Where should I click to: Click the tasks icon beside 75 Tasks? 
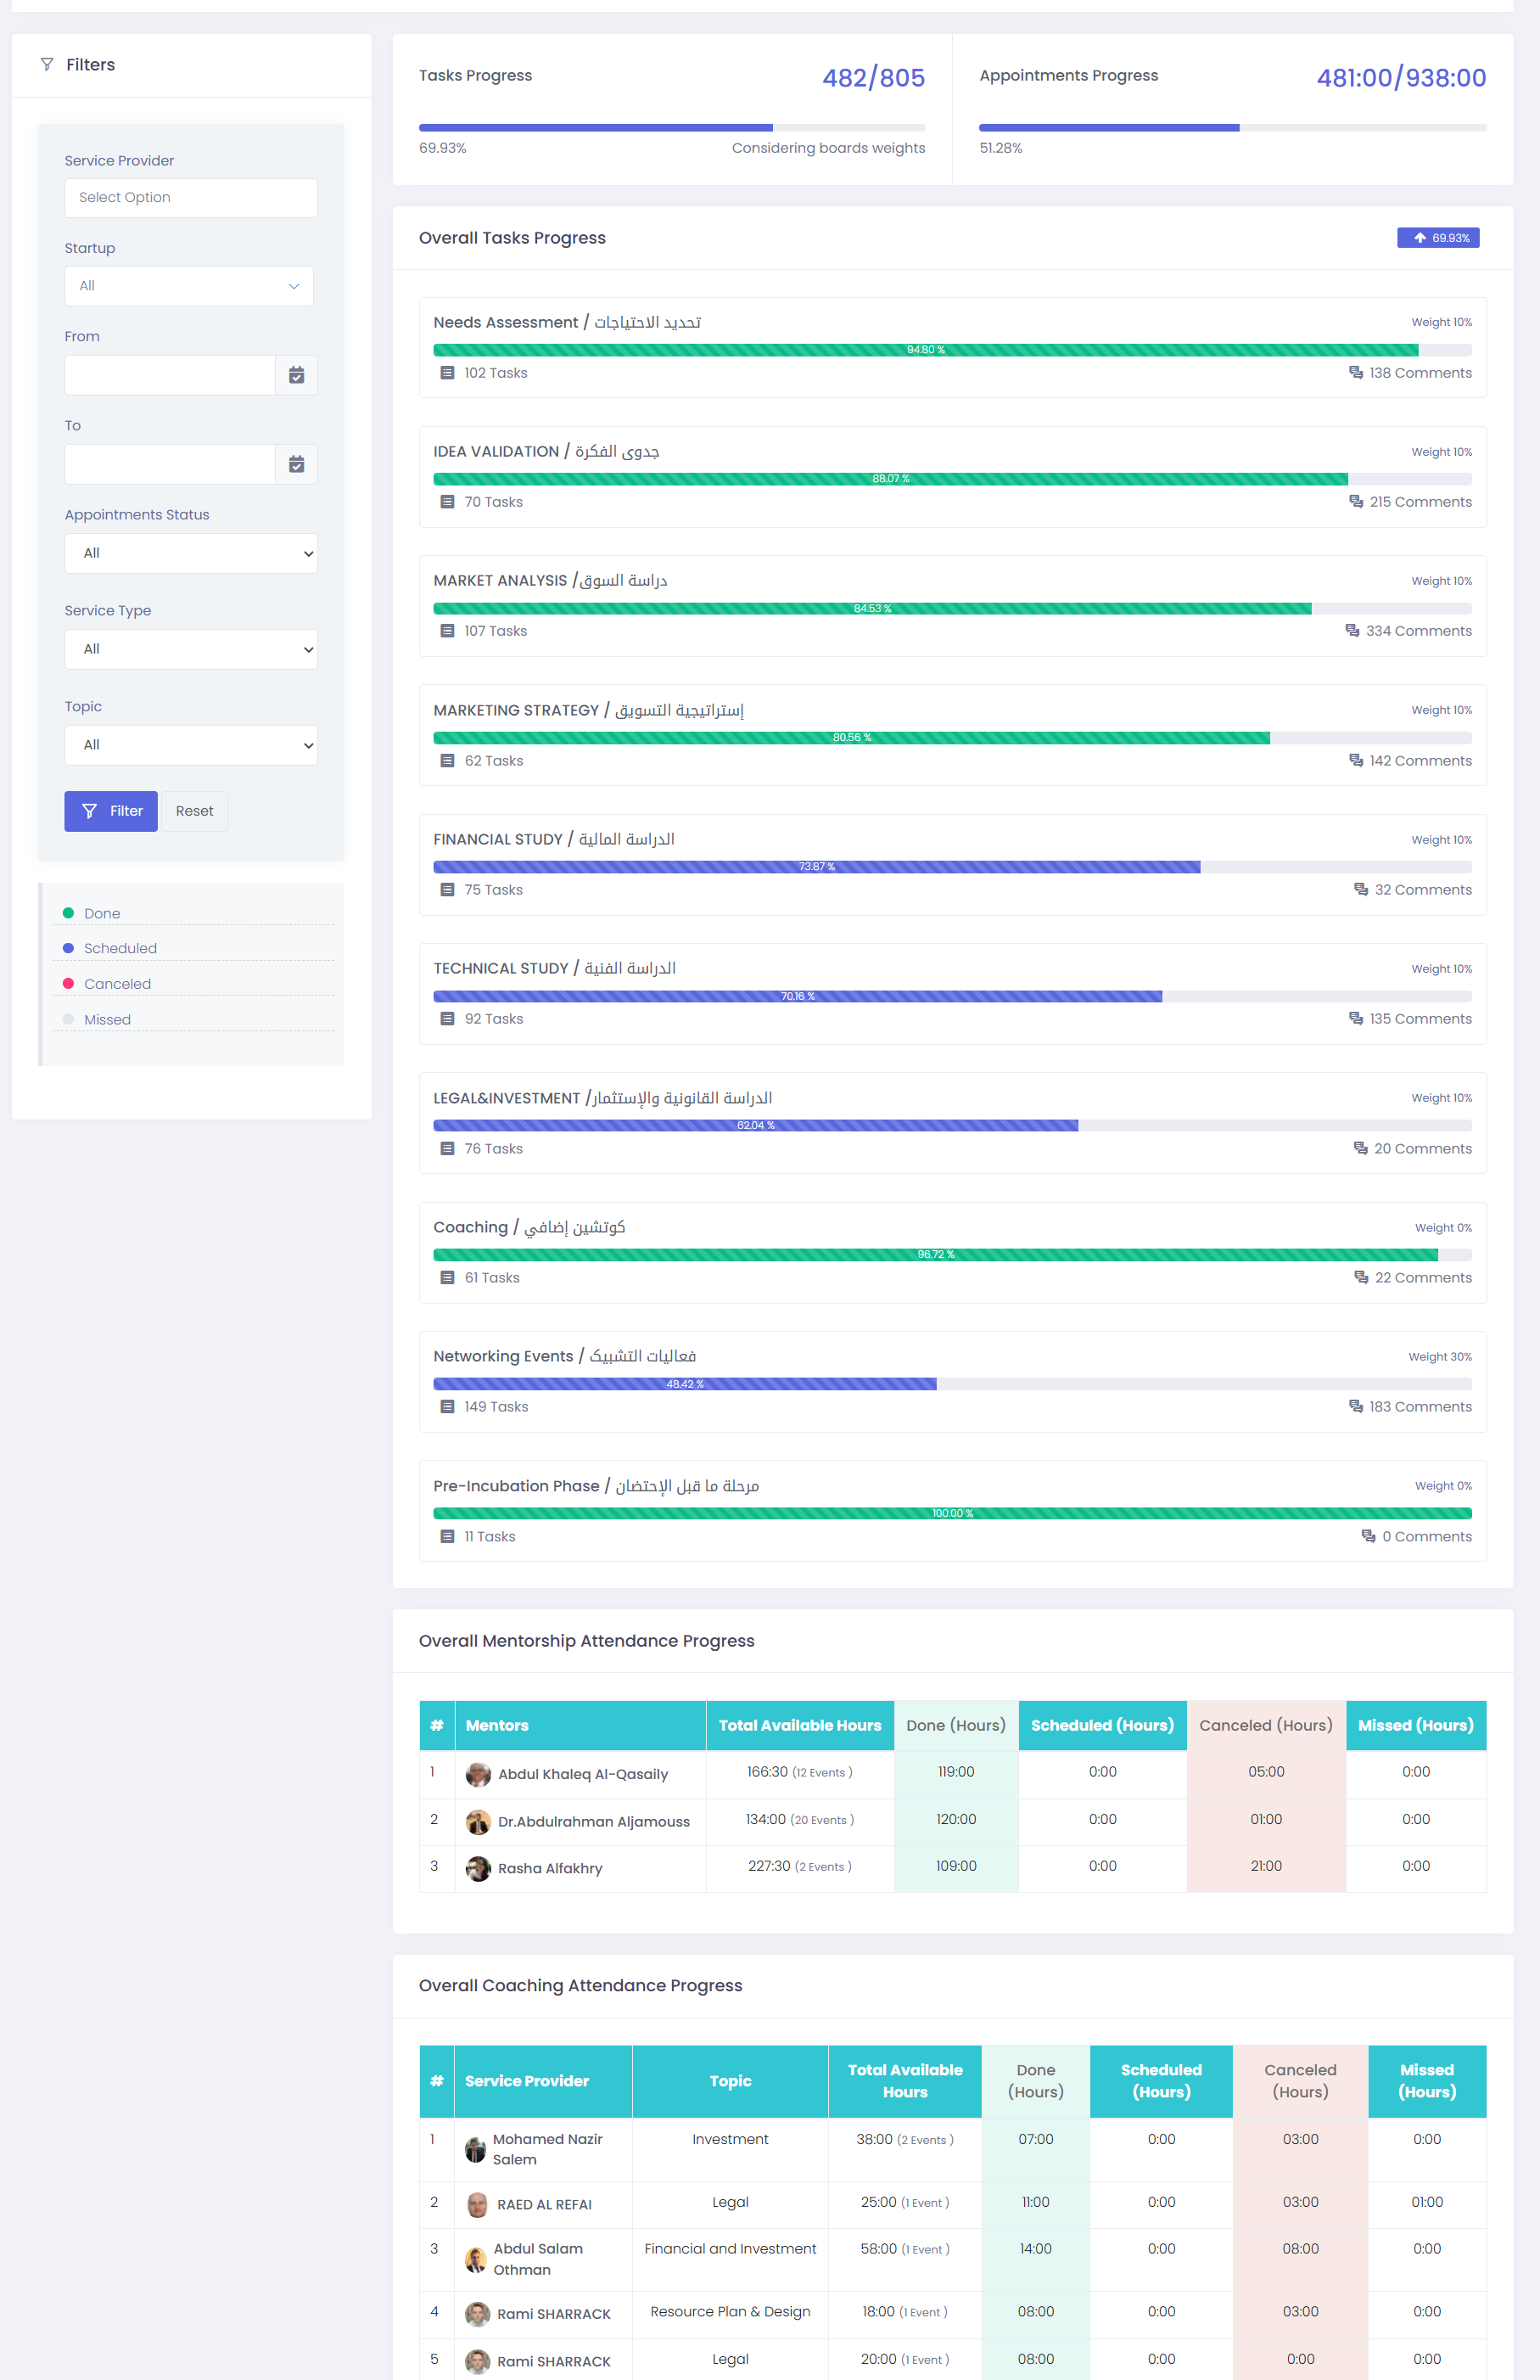(448, 890)
